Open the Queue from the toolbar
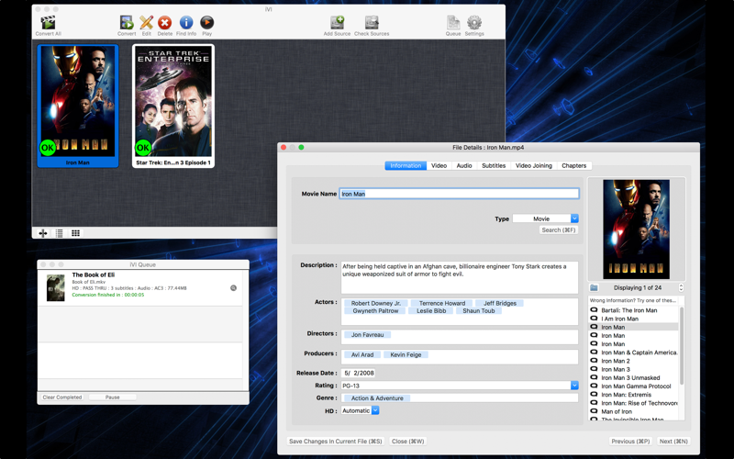Viewport: 734px width, 459px height. (453, 23)
